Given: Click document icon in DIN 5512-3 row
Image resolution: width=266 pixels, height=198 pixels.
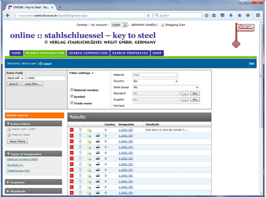Looking at the screenshot, I should [80, 130].
